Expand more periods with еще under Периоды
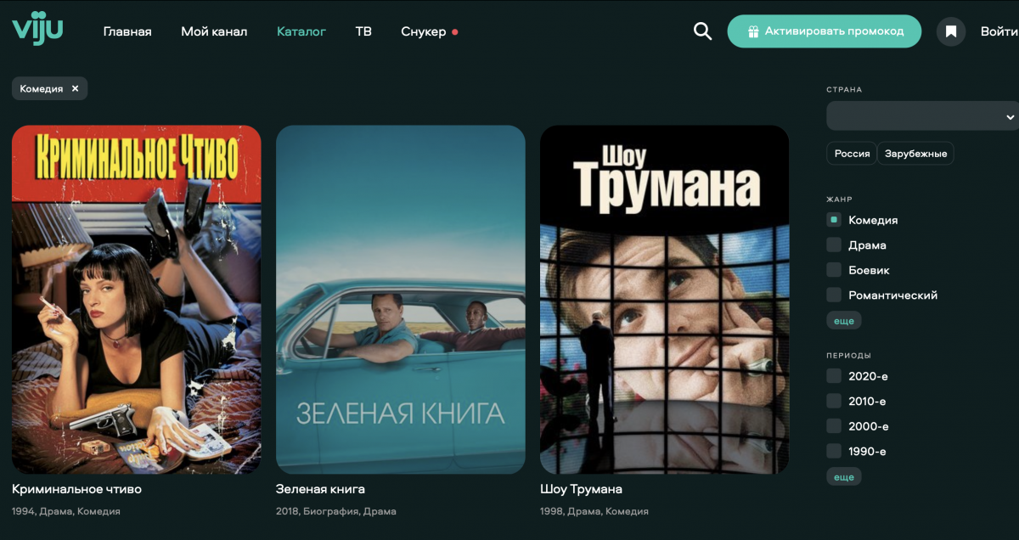This screenshot has height=540, width=1019. pos(843,477)
